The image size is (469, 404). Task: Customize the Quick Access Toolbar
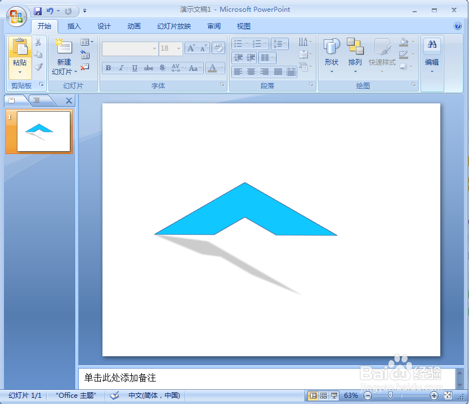(85, 11)
